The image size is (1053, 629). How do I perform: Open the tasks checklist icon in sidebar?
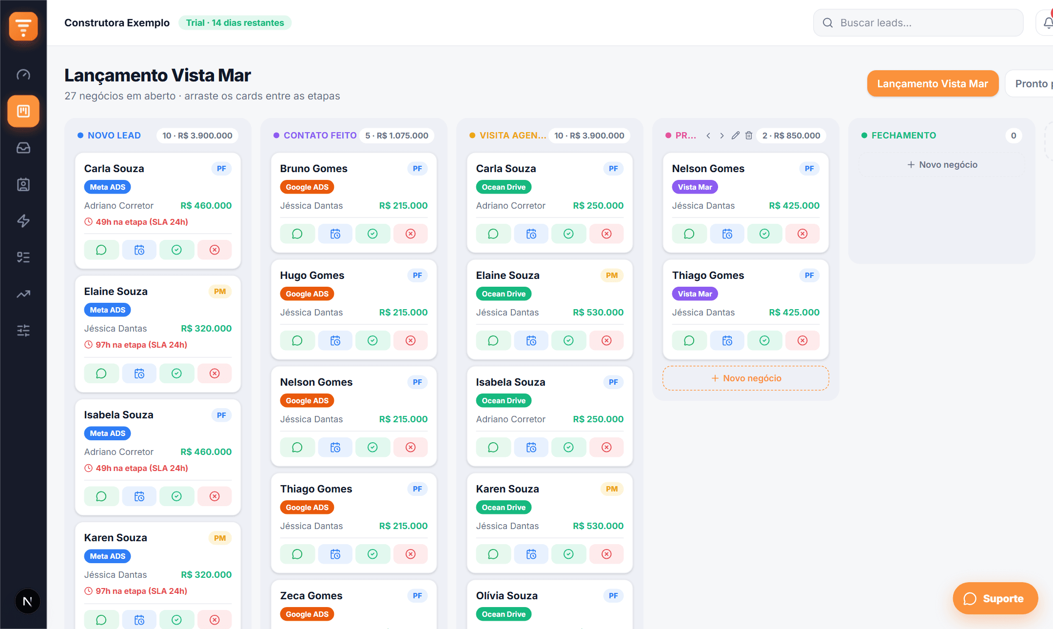[23, 257]
